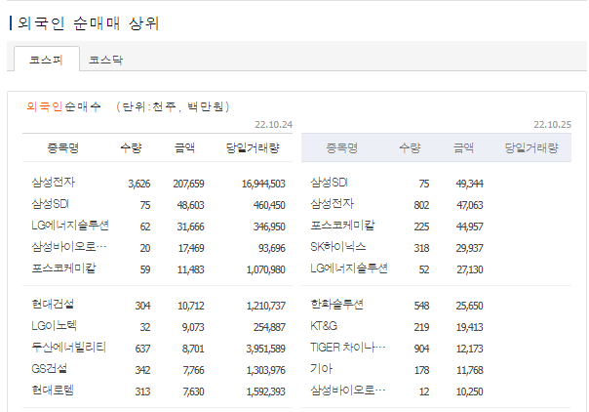The width and height of the screenshot is (589, 412).
Task: Select the 460,450 volume value
Action: [x=269, y=205]
